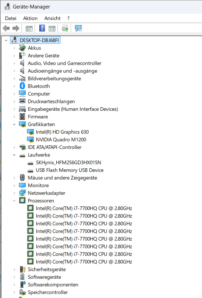Collapse the Prozessoren category
The height and width of the screenshot is (298, 202).
[14, 201]
